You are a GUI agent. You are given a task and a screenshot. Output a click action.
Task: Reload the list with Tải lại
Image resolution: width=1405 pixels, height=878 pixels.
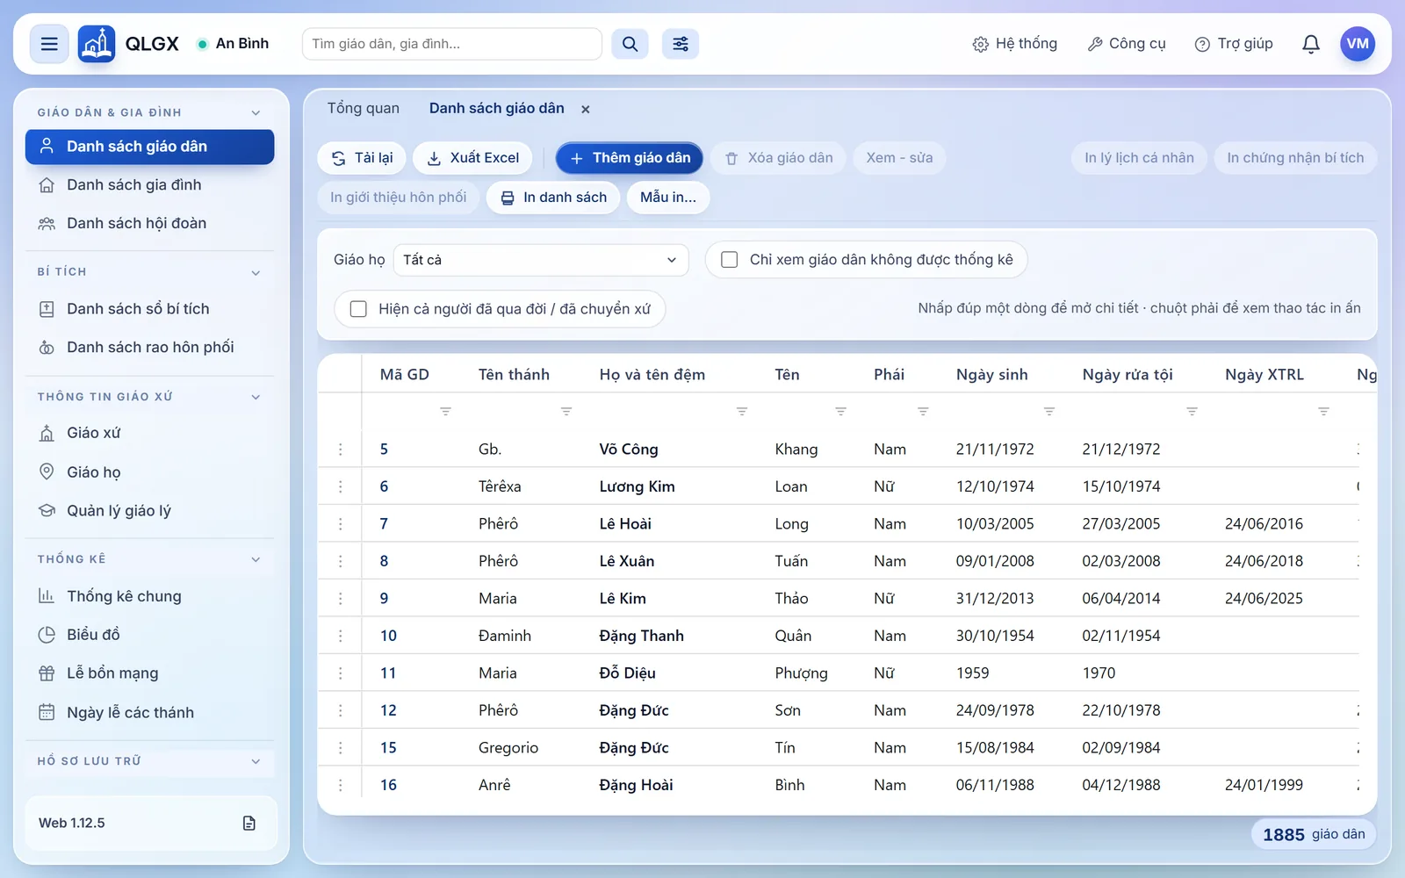pos(361,158)
